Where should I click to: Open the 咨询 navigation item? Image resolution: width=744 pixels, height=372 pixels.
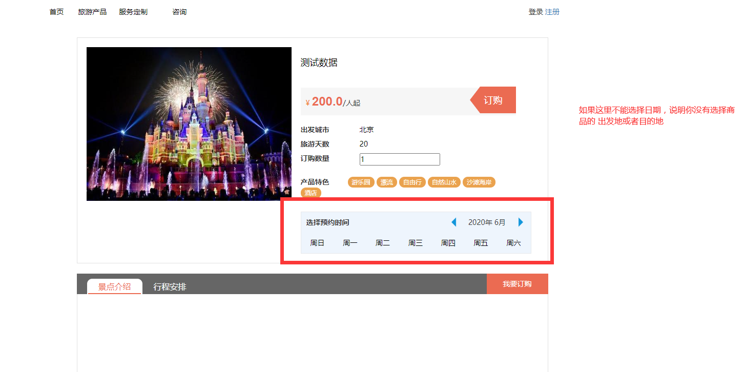179,12
